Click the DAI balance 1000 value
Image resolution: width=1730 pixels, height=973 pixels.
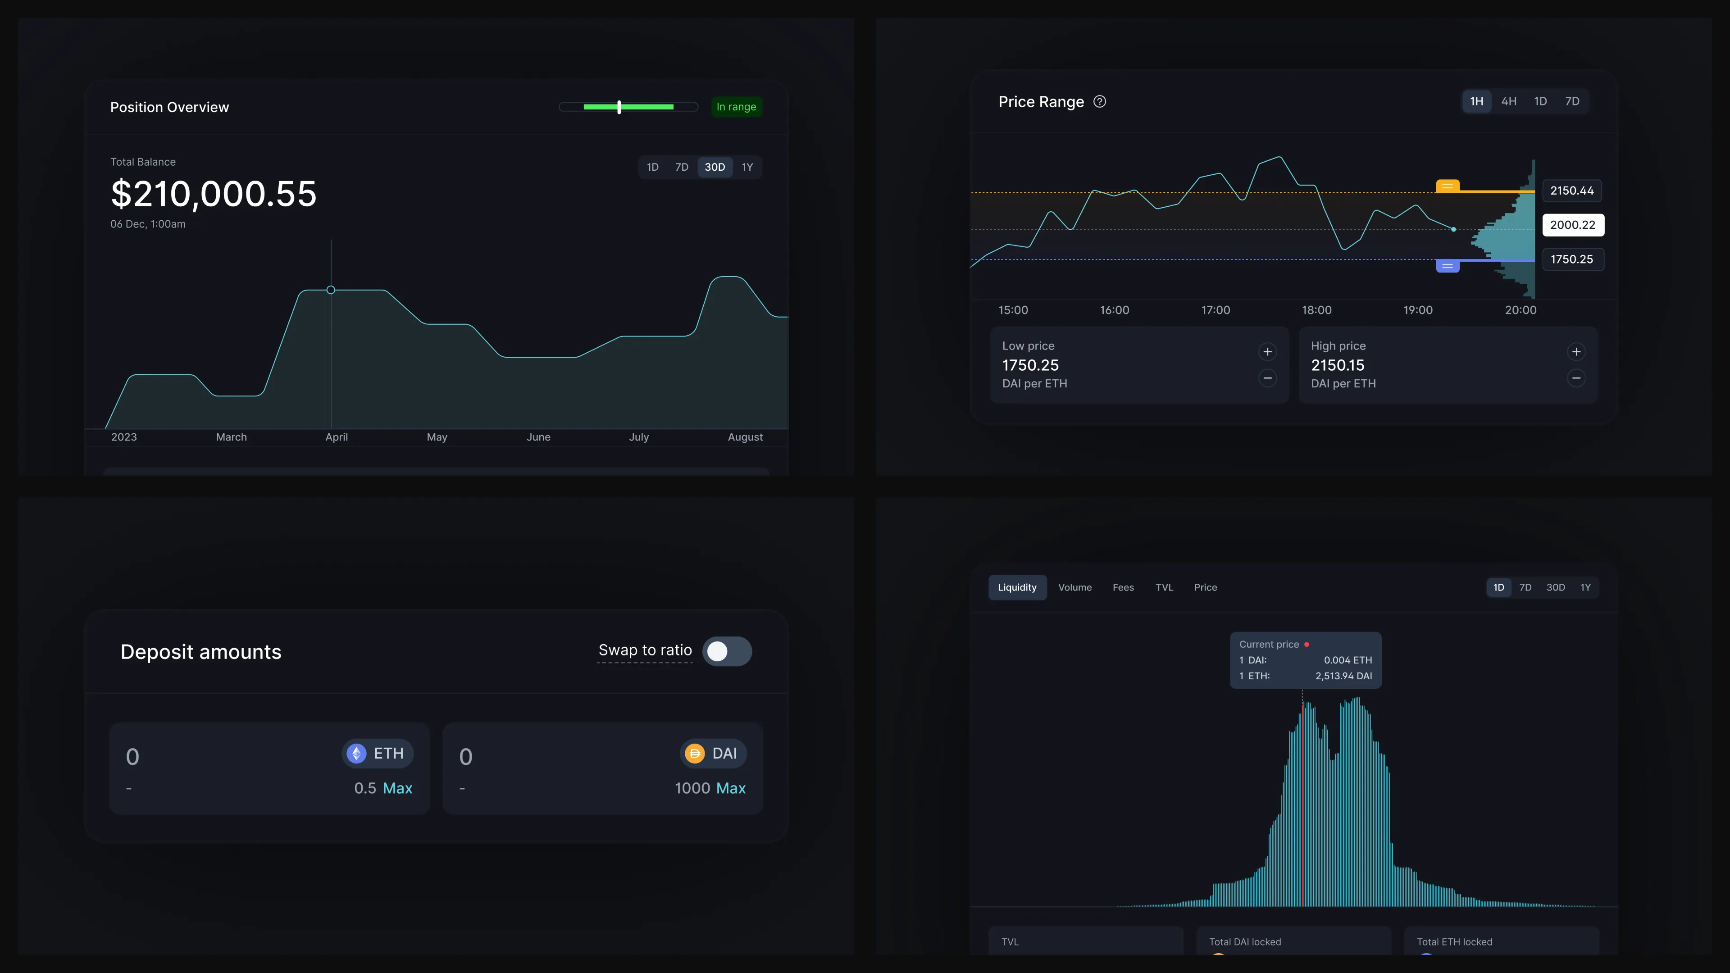[692, 788]
